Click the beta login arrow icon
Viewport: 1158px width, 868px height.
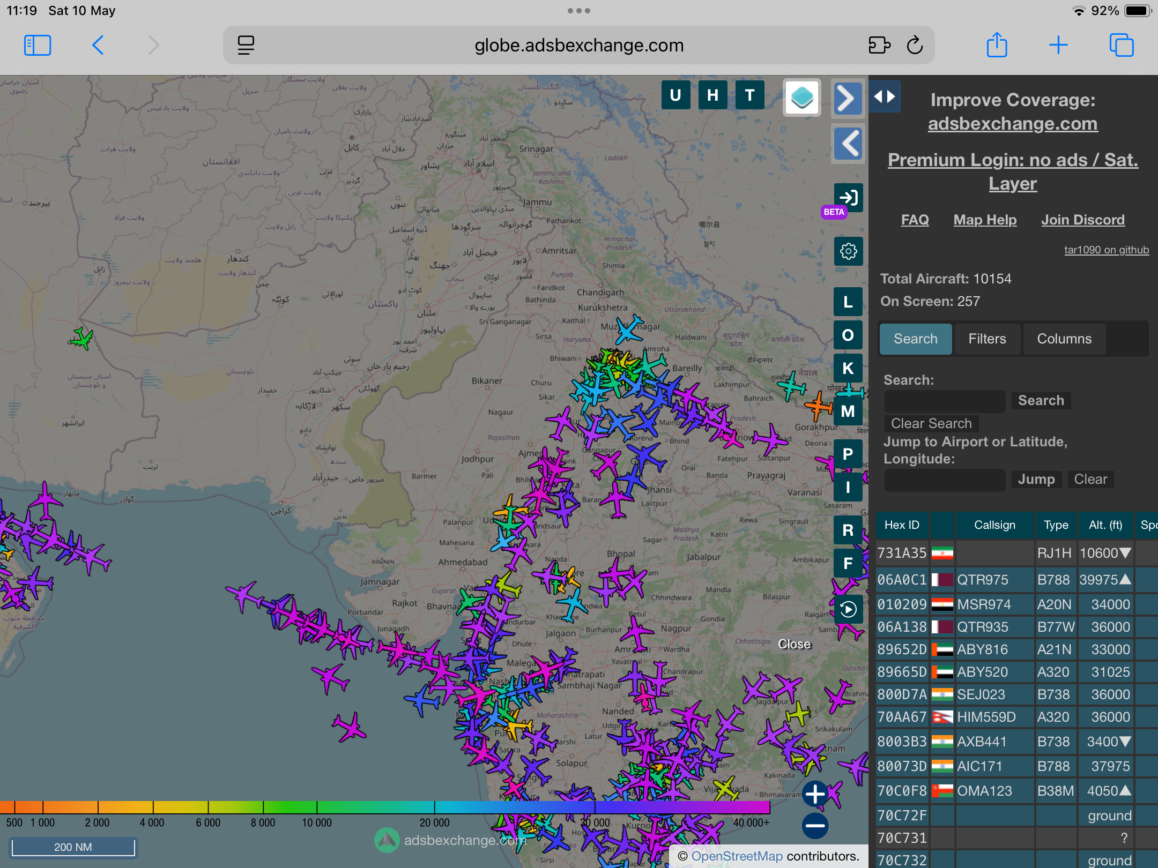848,198
